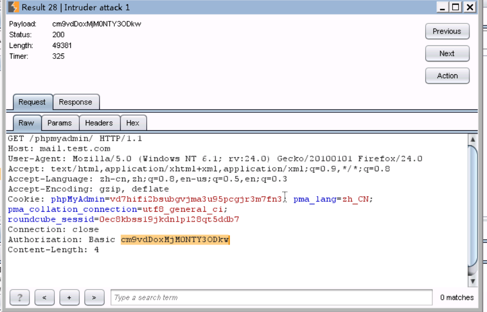This screenshot has height=312, width=487.
Task: Click the 'Host: mail.test.com' header line
Action: pyautogui.click(x=59, y=149)
